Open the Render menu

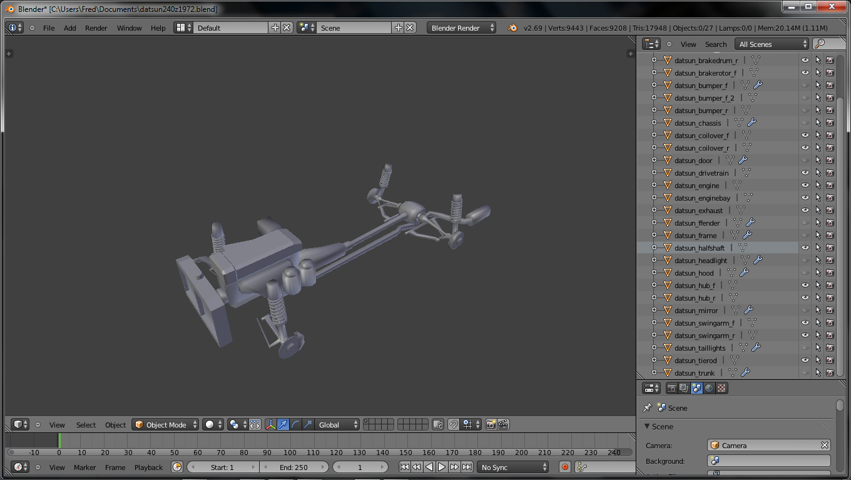coord(96,28)
